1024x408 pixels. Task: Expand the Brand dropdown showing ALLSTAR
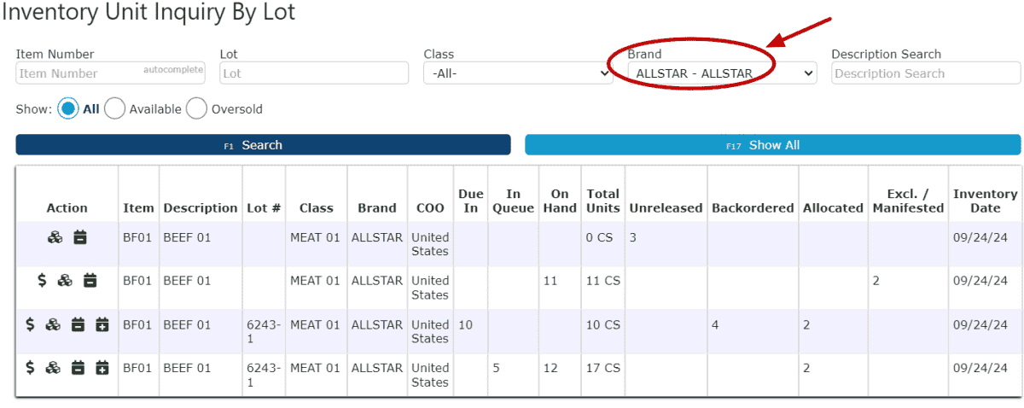(723, 73)
